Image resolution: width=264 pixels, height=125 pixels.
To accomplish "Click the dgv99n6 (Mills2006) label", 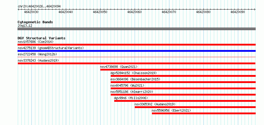I will [131, 98].
